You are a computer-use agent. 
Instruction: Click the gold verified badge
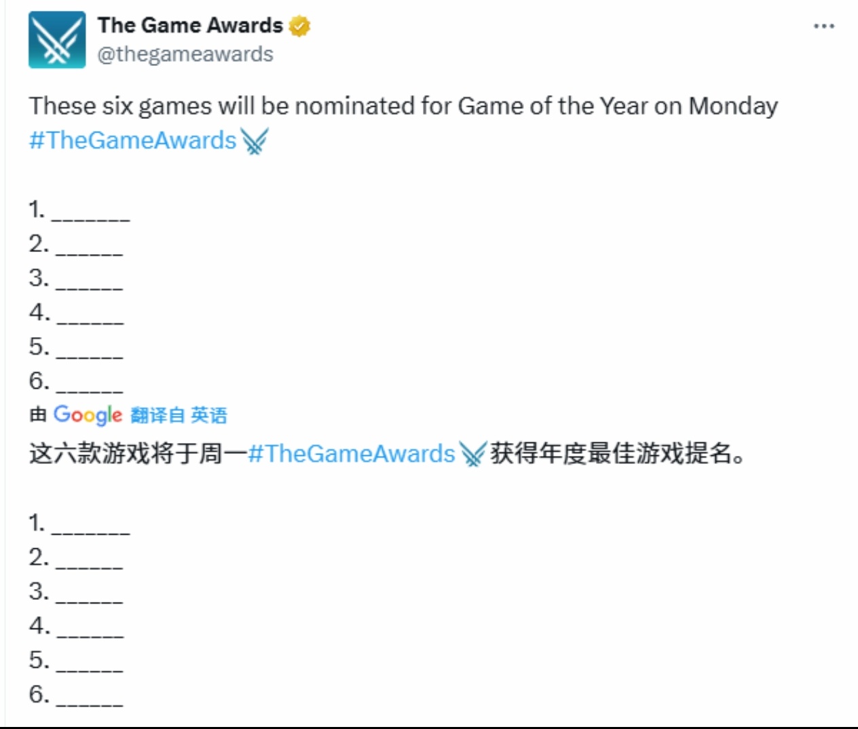point(299,26)
